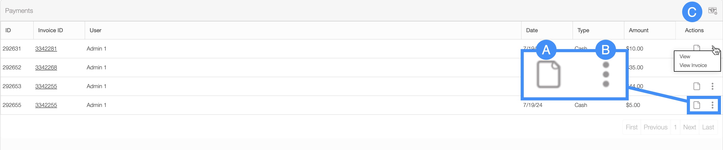Click the Invoice ID column header
The height and width of the screenshot is (150, 723).
51,30
